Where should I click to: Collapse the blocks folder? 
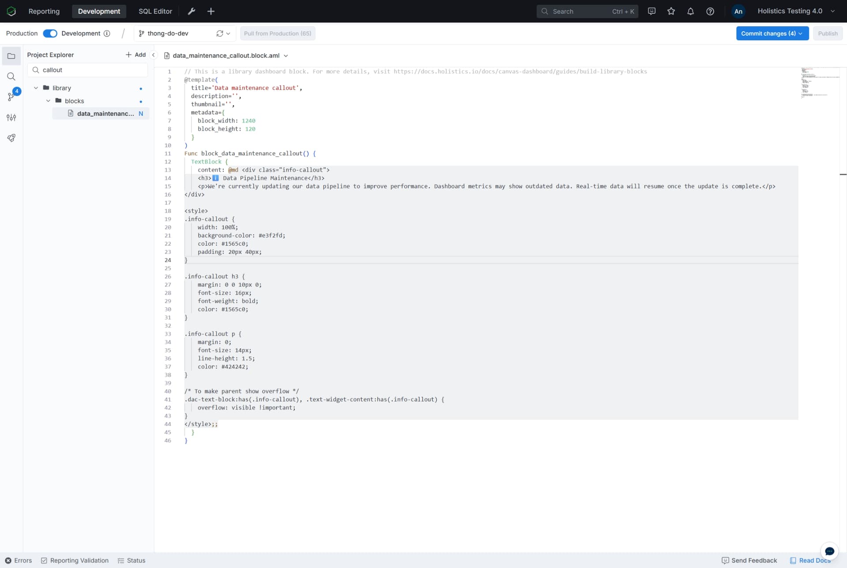point(49,101)
